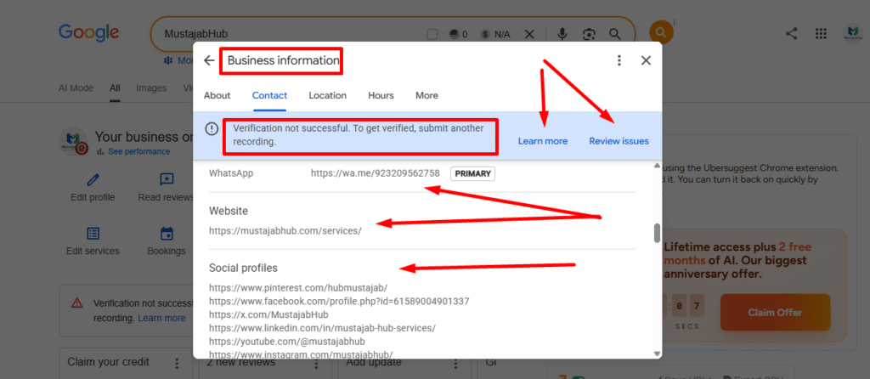This screenshot has width=870, height=379.
Task: Click the Edit profile pencil icon
Action: pos(93,180)
